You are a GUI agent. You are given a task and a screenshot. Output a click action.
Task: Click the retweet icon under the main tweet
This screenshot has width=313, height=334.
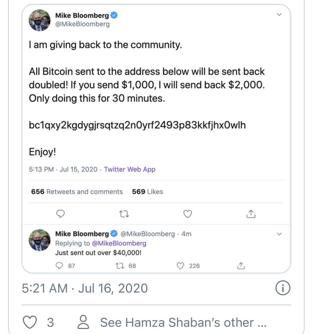(124, 214)
